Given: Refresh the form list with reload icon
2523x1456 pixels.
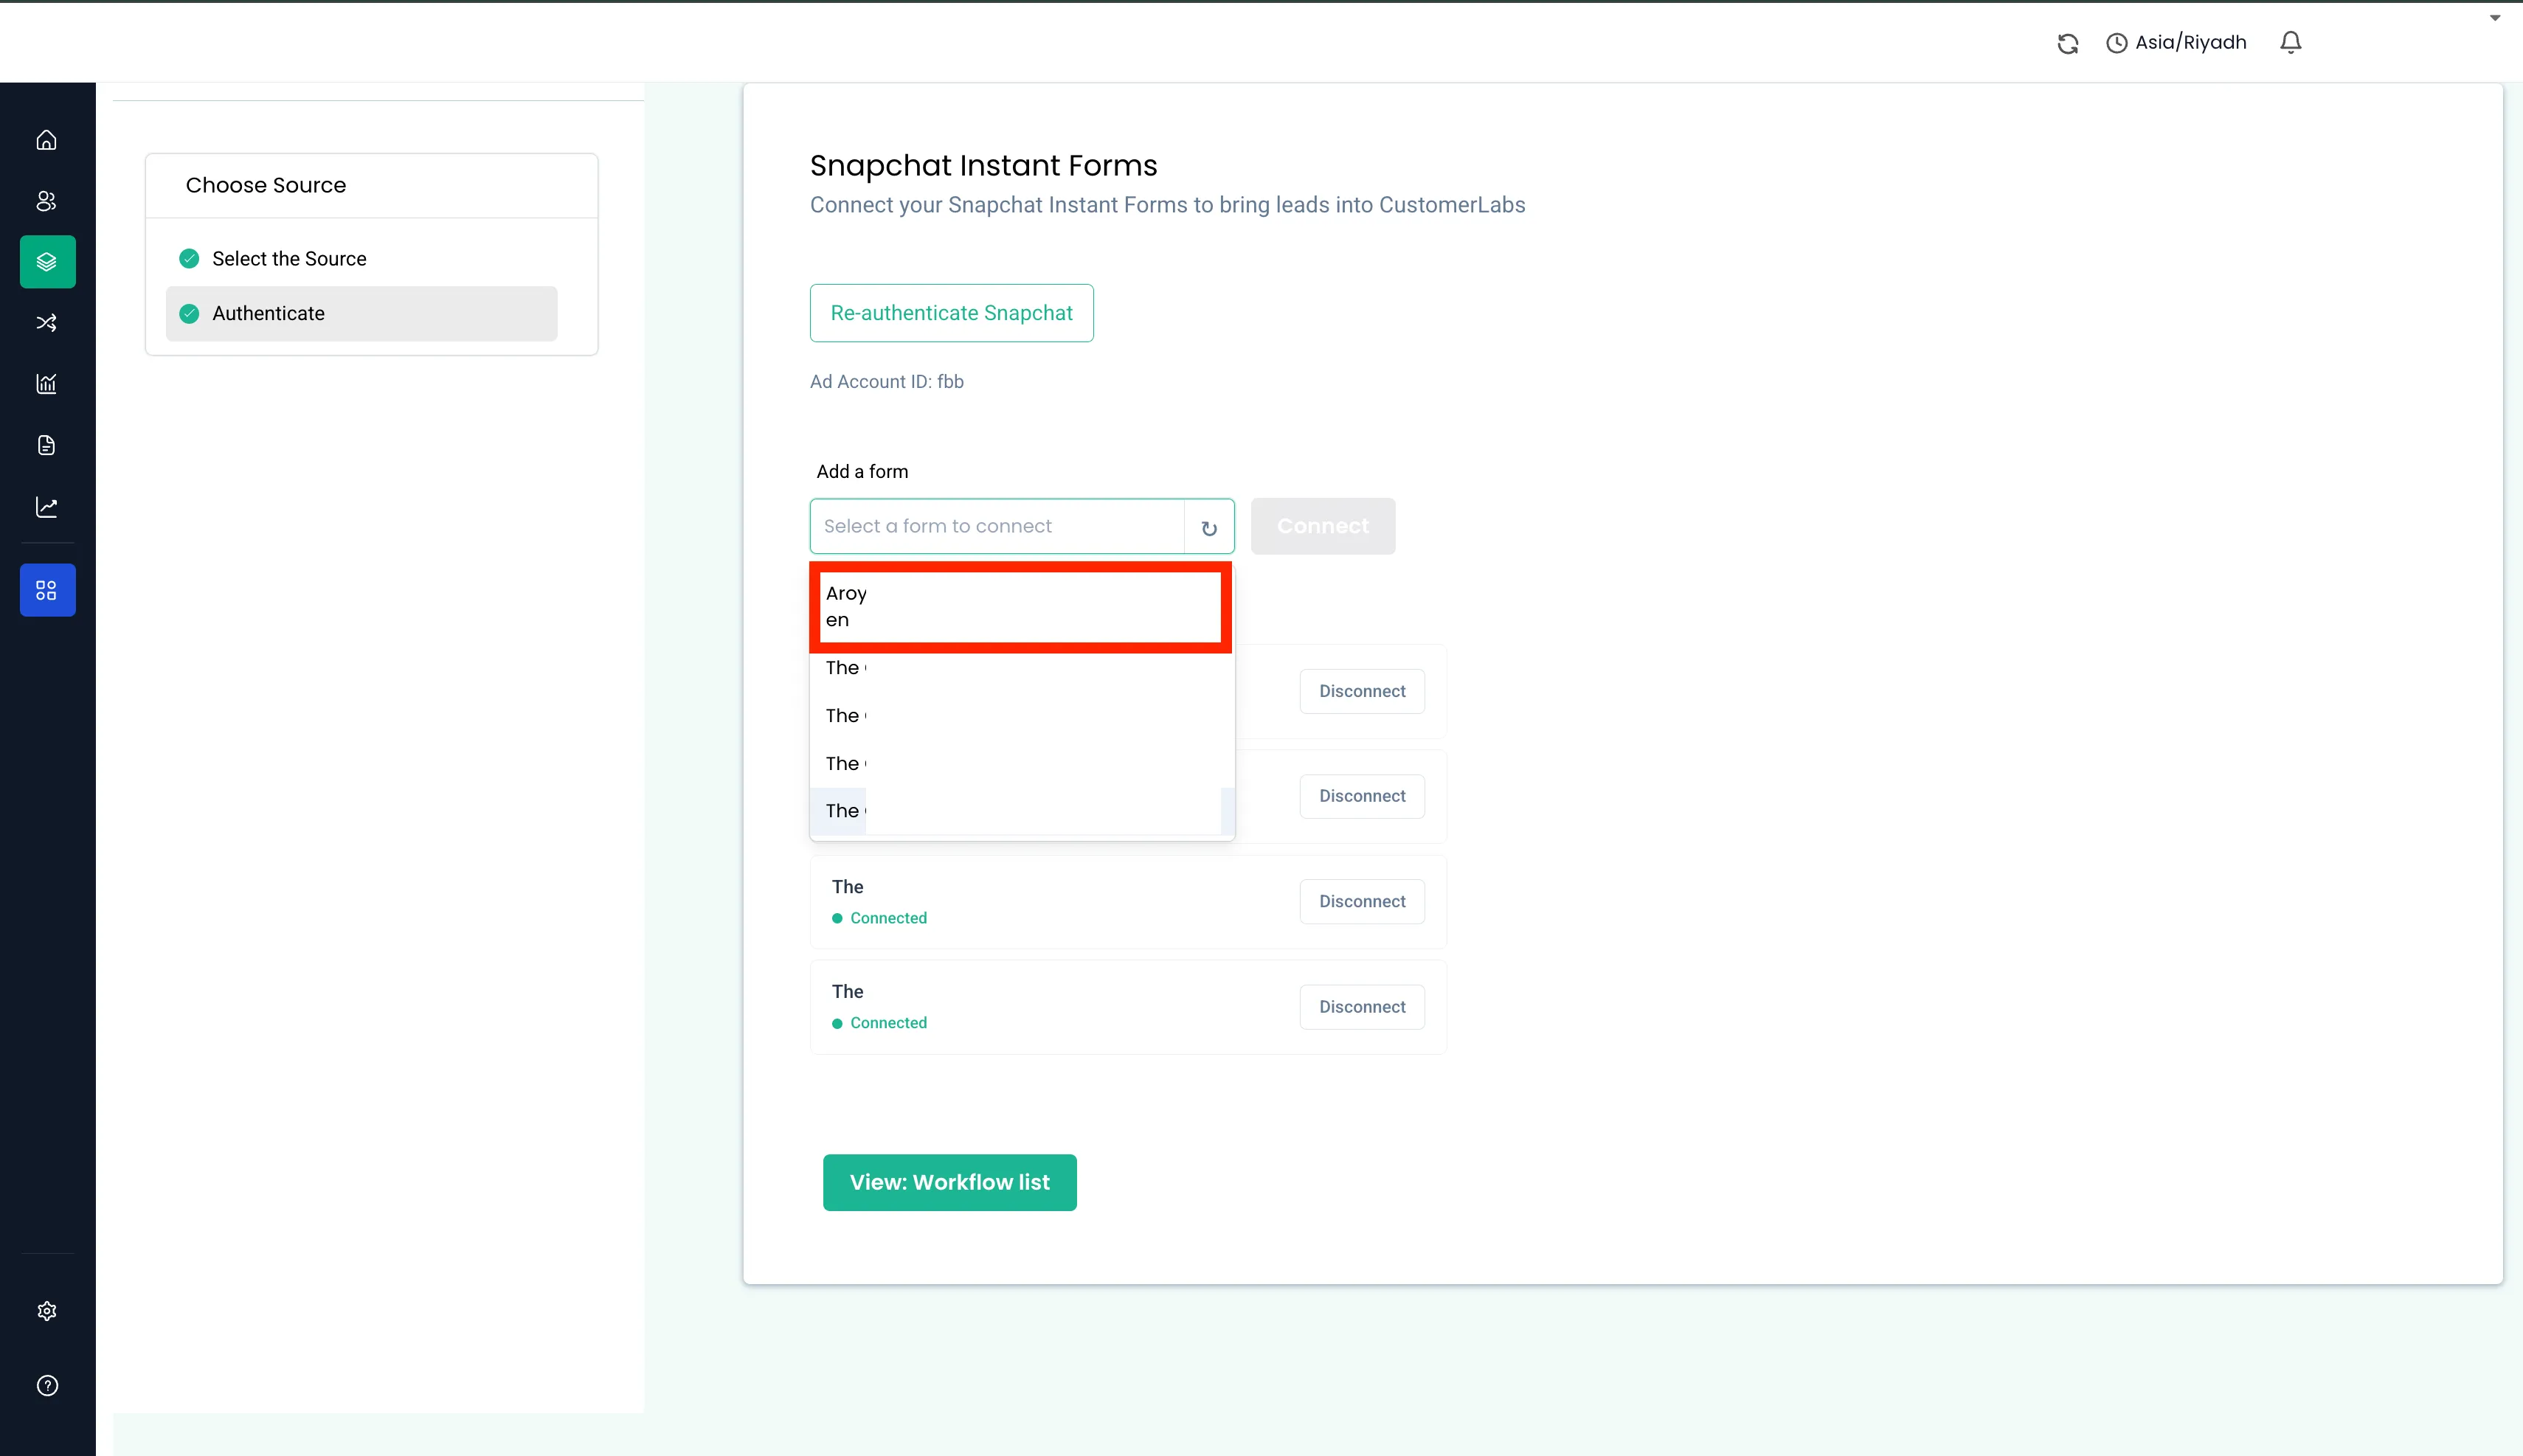Looking at the screenshot, I should tap(1209, 528).
